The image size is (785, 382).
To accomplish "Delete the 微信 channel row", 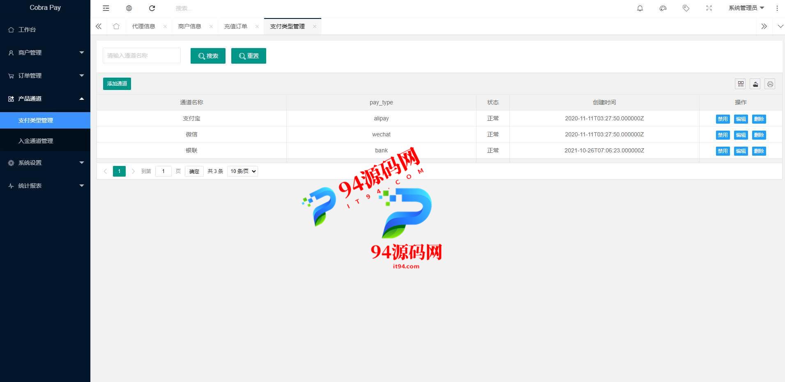I will (x=759, y=135).
